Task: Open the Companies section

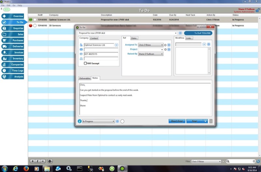Action: tap(13, 64)
